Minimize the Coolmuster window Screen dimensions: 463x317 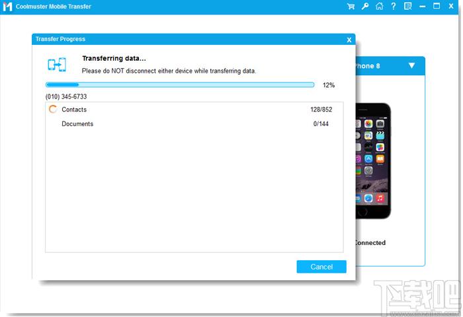tap(422, 6)
